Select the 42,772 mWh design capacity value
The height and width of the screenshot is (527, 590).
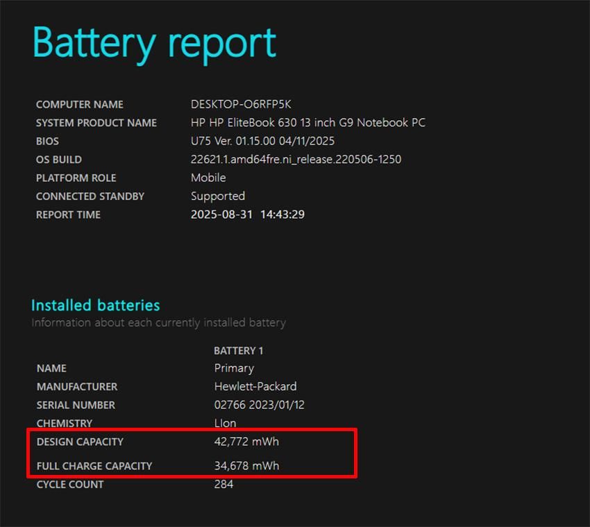click(x=246, y=442)
